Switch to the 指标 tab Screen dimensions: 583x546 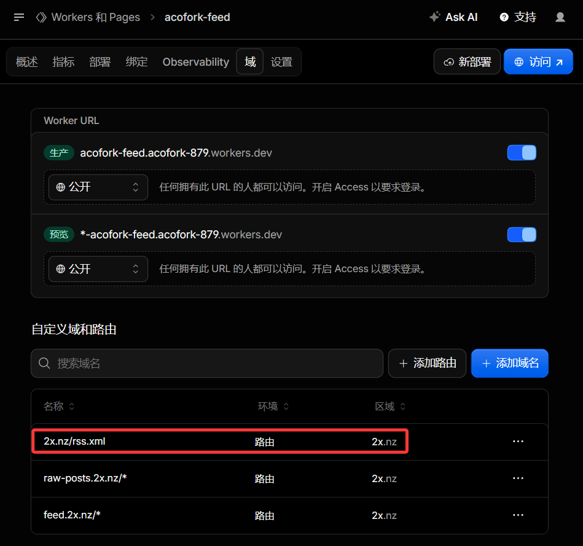[x=63, y=61]
